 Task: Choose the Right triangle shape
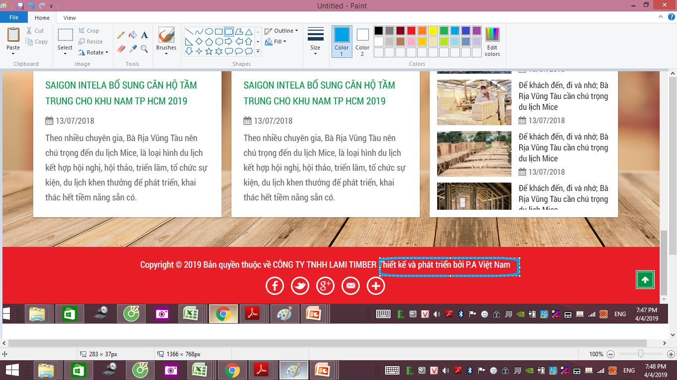pyautogui.click(x=189, y=41)
